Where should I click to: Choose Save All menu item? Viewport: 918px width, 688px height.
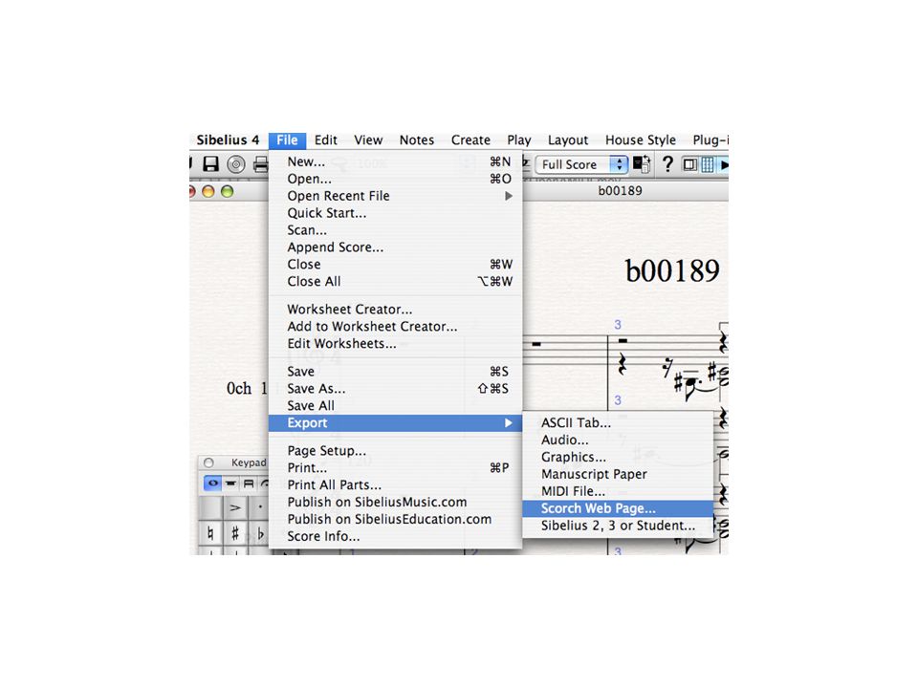[395, 406]
